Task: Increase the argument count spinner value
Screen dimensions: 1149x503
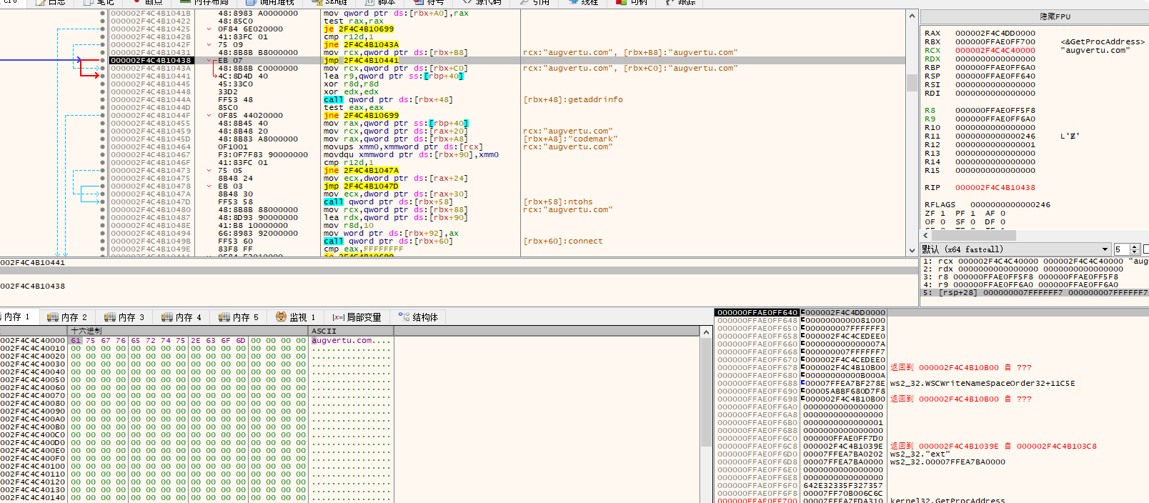Action: [1135, 246]
